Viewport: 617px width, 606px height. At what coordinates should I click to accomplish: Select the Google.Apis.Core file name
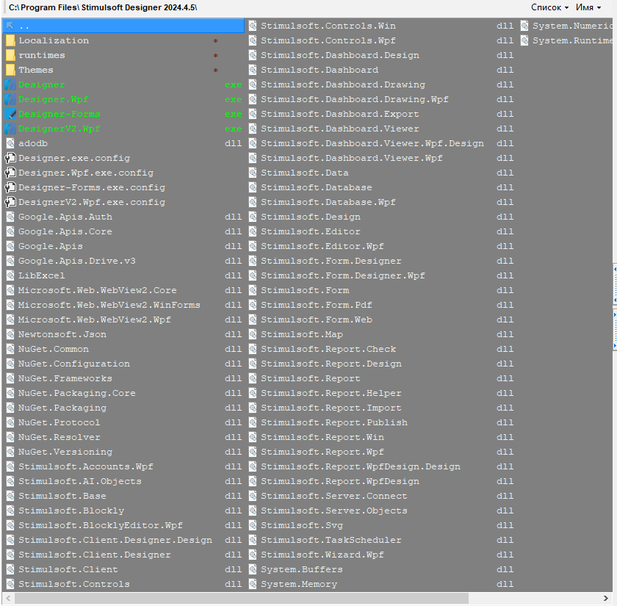(x=65, y=231)
